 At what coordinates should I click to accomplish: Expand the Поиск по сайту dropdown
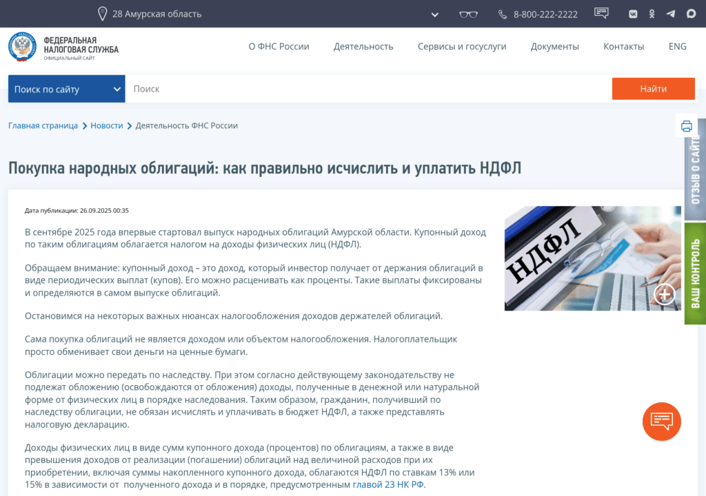[67, 89]
